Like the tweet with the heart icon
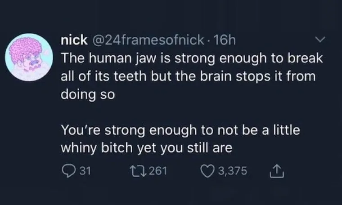Screen dimensions: 342x205 click(207, 170)
